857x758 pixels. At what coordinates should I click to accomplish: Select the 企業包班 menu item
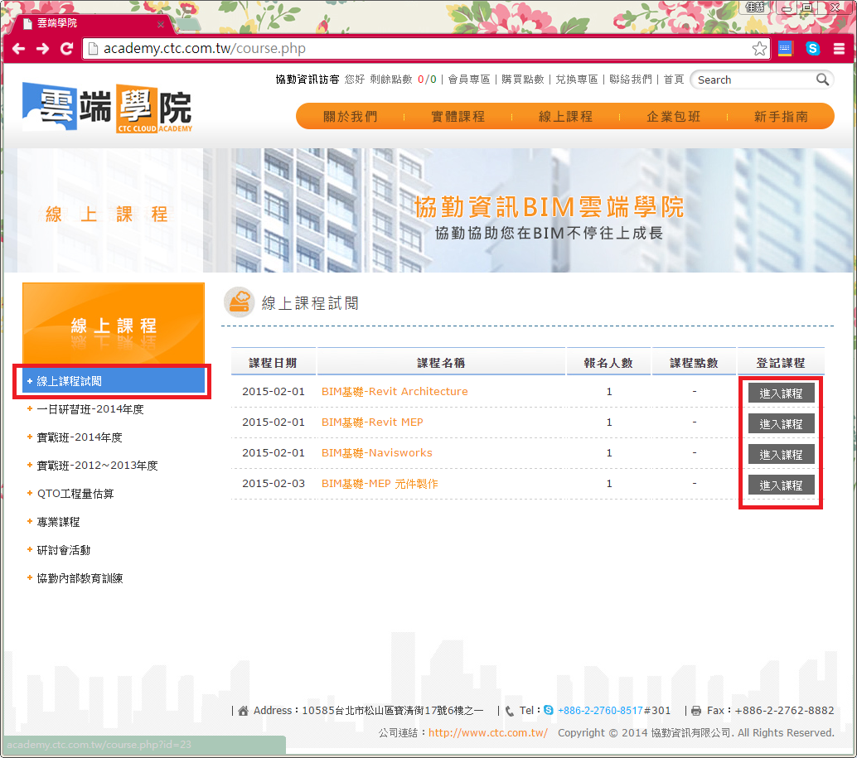673,117
